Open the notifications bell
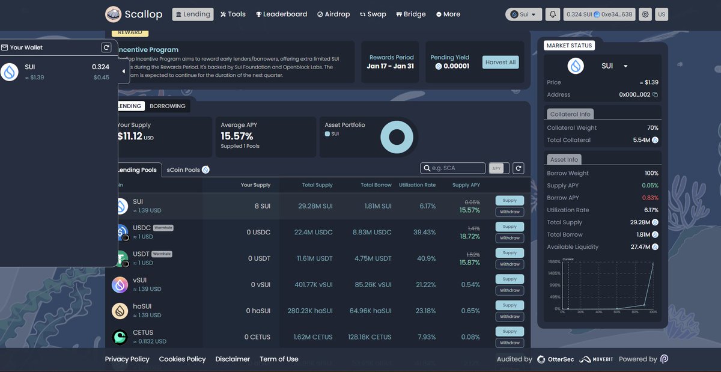 pos(553,14)
